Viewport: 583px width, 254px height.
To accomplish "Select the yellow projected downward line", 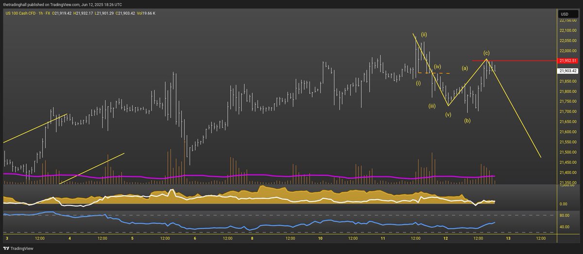I will pos(514,108).
